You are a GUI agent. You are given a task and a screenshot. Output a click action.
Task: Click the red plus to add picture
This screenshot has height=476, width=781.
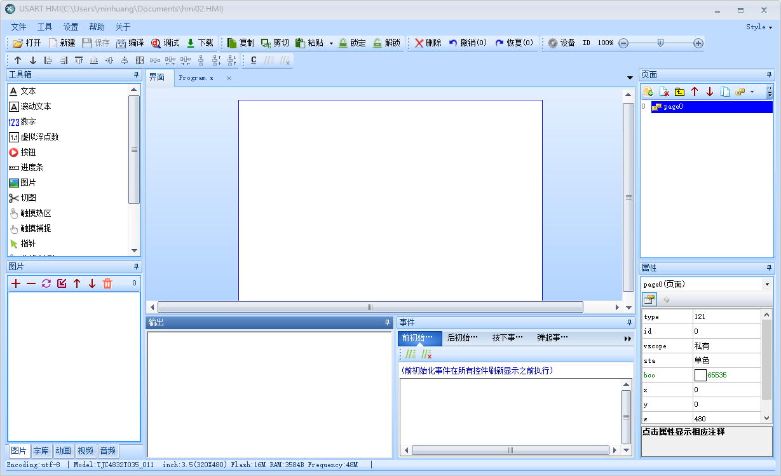(16, 283)
